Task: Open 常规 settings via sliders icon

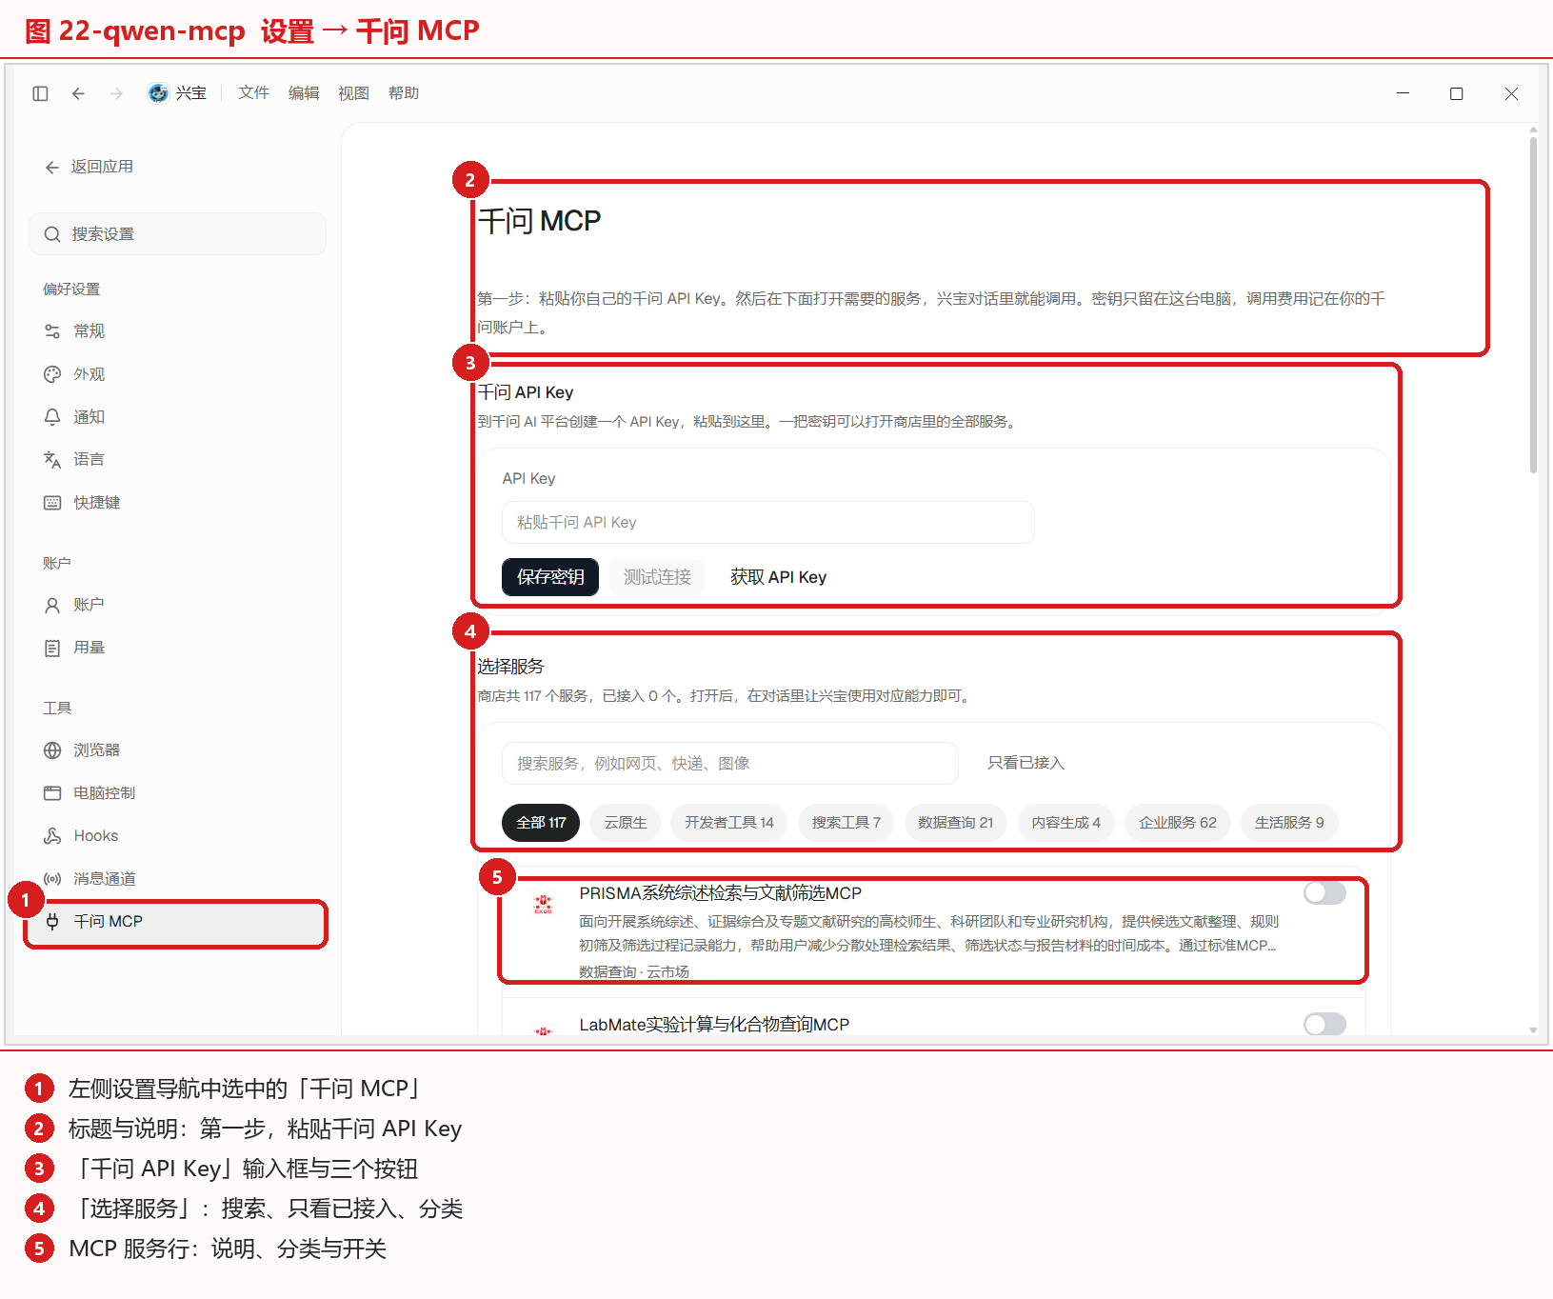Action: (52, 331)
